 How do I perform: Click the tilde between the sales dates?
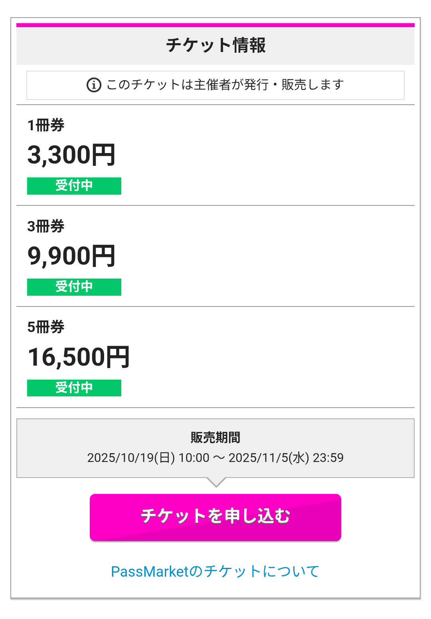pos(219,458)
